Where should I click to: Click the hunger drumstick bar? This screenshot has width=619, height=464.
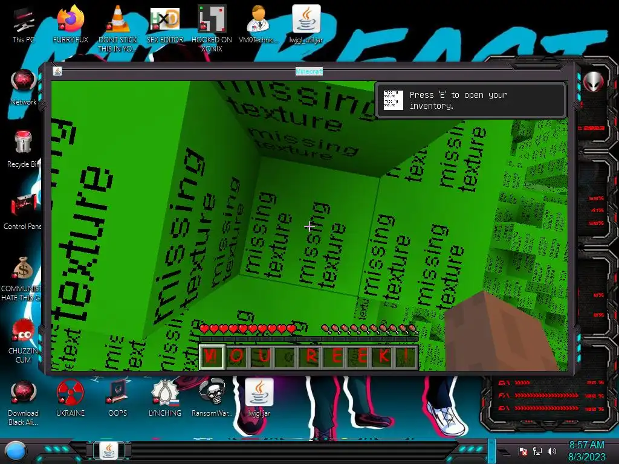click(369, 328)
